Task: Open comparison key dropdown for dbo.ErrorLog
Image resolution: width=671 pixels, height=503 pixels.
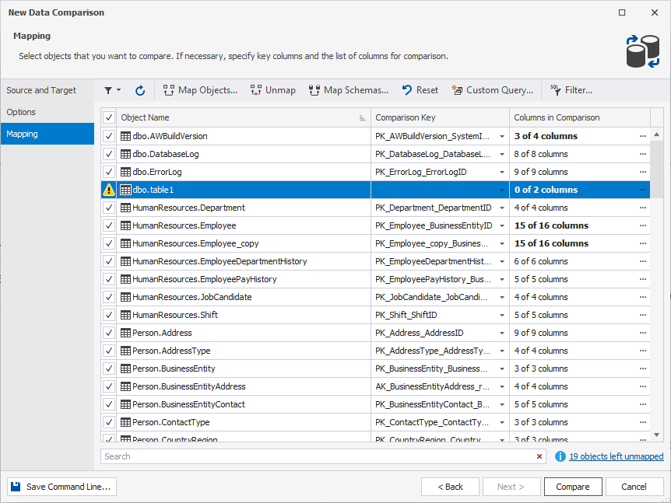Action: coord(502,172)
